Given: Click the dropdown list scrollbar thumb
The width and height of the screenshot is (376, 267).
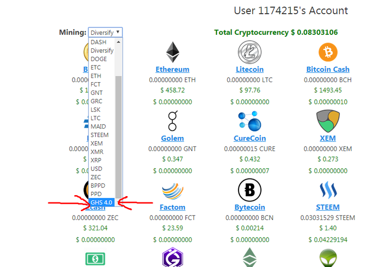Looking at the screenshot, I should point(118,137).
